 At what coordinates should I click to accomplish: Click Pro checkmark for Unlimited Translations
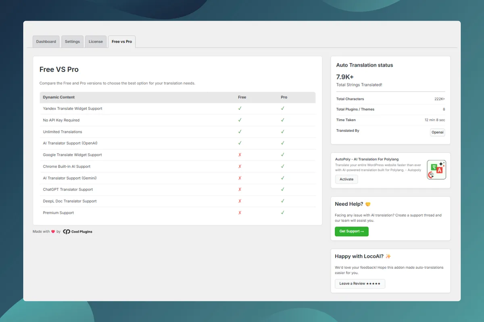283,132
